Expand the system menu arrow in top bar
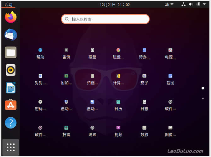Image resolution: width=211 pixels, height=157 pixels. [x=204, y=4]
